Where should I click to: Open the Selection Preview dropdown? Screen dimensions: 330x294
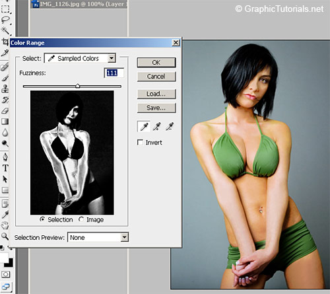click(x=98, y=237)
